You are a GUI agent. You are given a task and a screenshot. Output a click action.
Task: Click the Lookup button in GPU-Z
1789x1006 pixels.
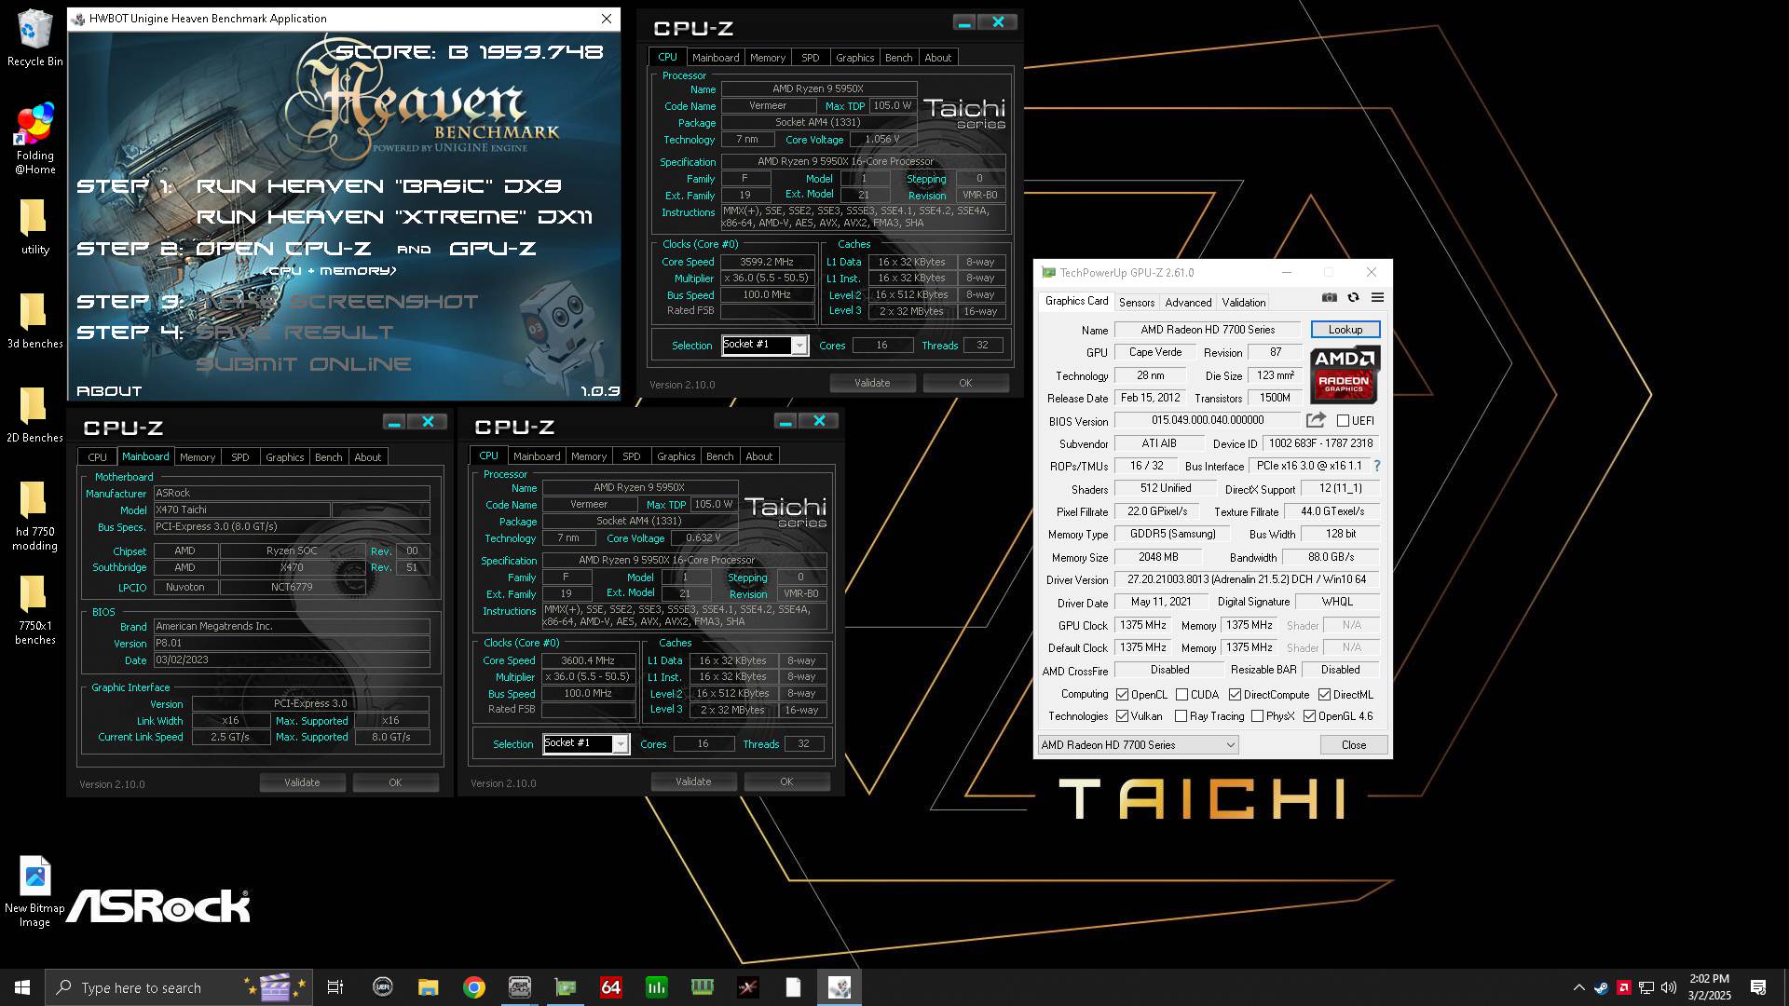coord(1345,330)
